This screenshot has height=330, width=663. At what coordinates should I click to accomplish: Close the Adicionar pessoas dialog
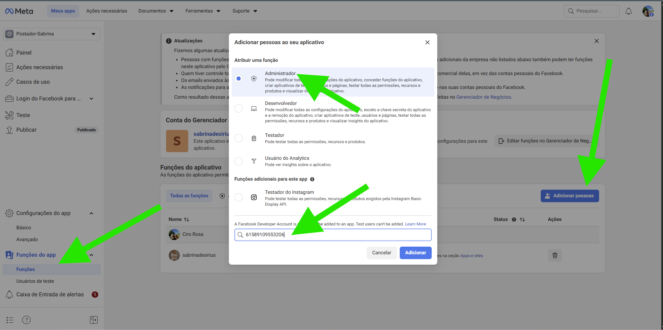(x=428, y=42)
